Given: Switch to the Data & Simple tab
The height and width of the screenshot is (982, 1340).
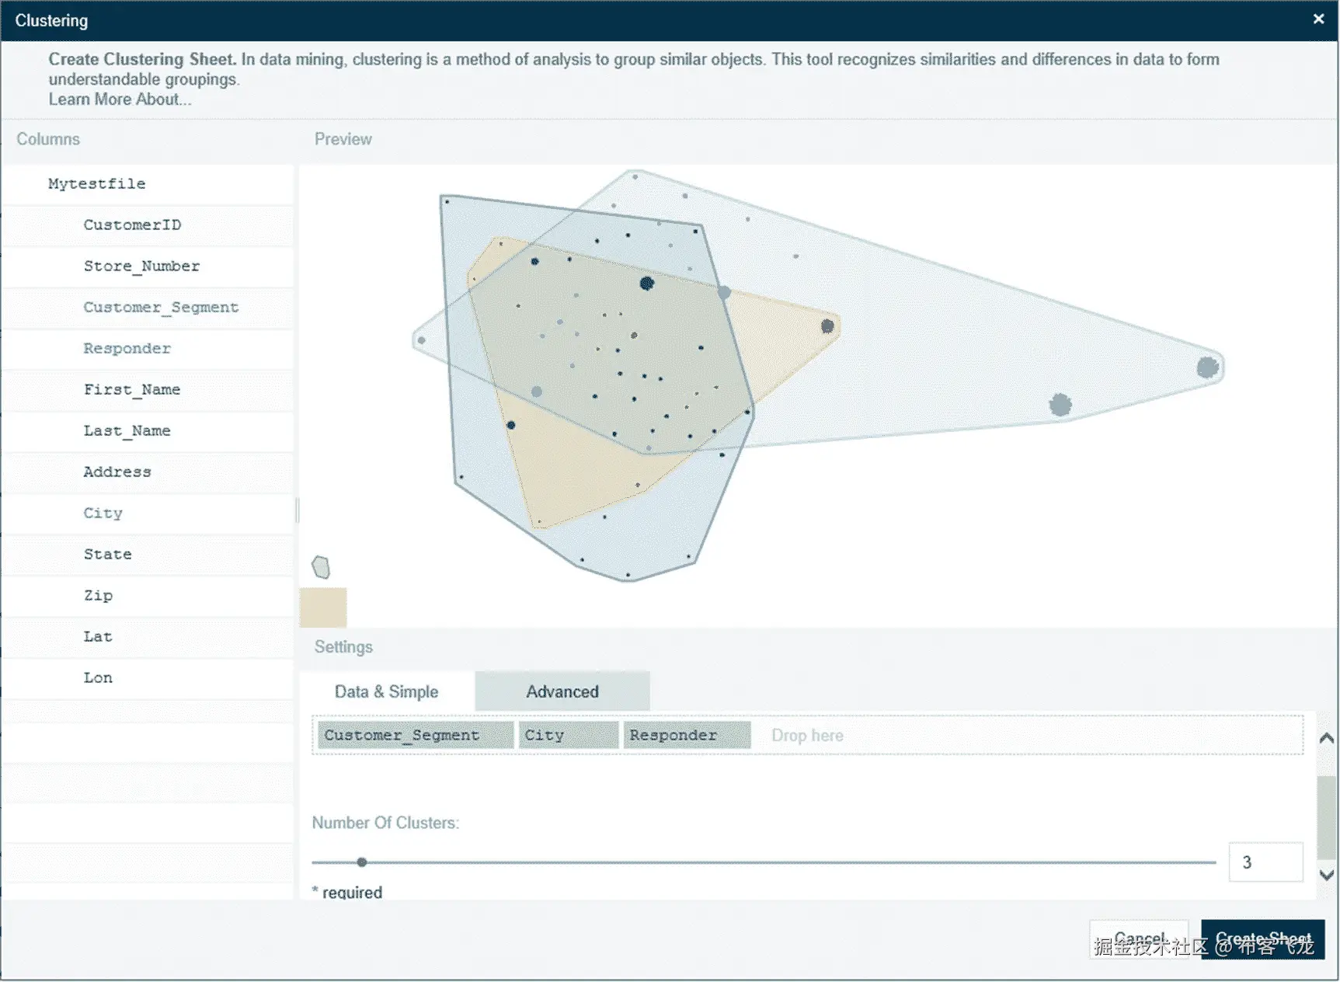Looking at the screenshot, I should click(x=387, y=691).
